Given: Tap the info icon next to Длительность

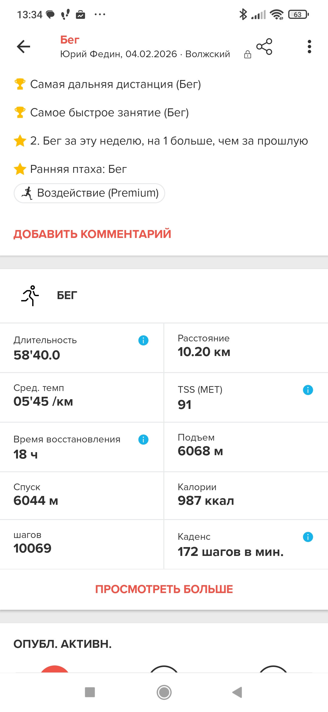Looking at the screenshot, I should pos(143,340).
